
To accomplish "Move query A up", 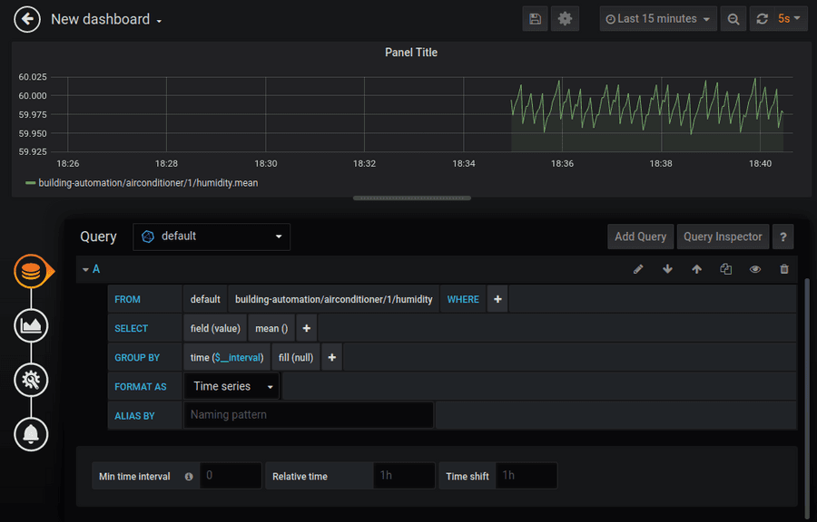I will 696,269.
